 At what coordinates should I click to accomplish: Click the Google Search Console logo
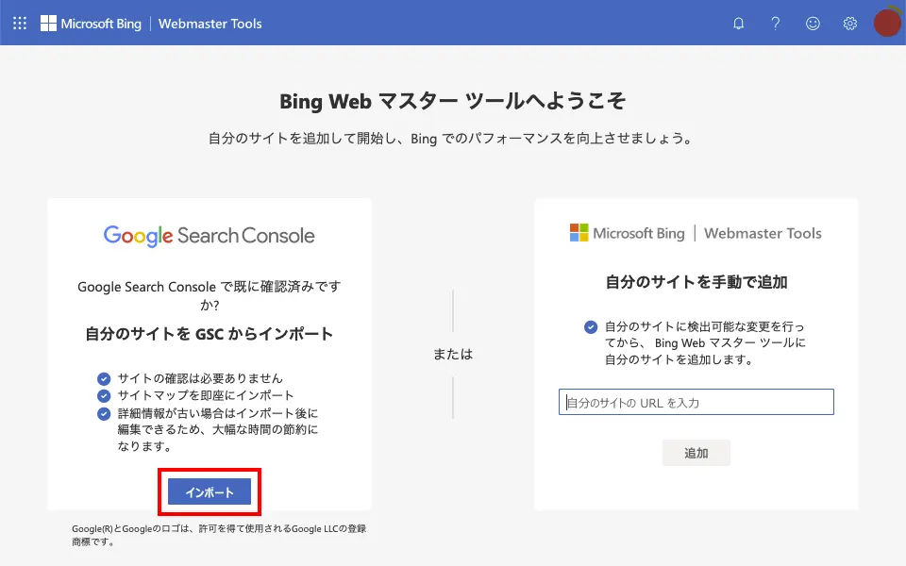(209, 234)
